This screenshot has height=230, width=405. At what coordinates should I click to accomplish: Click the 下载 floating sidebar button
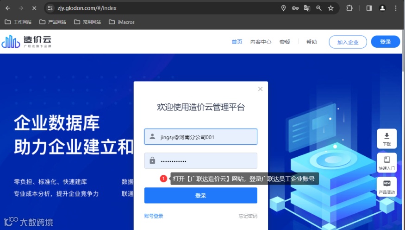pos(386,139)
